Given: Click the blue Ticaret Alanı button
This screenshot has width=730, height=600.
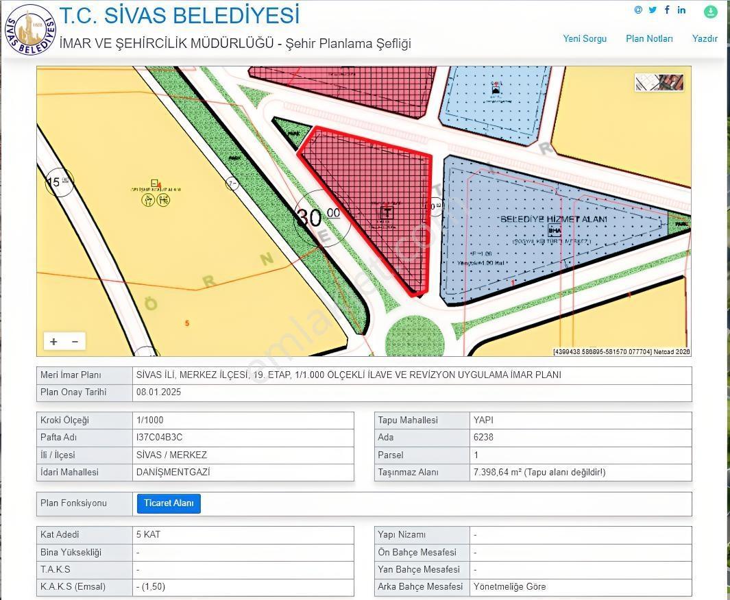Looking at the screenshot, I should point(169,503).
